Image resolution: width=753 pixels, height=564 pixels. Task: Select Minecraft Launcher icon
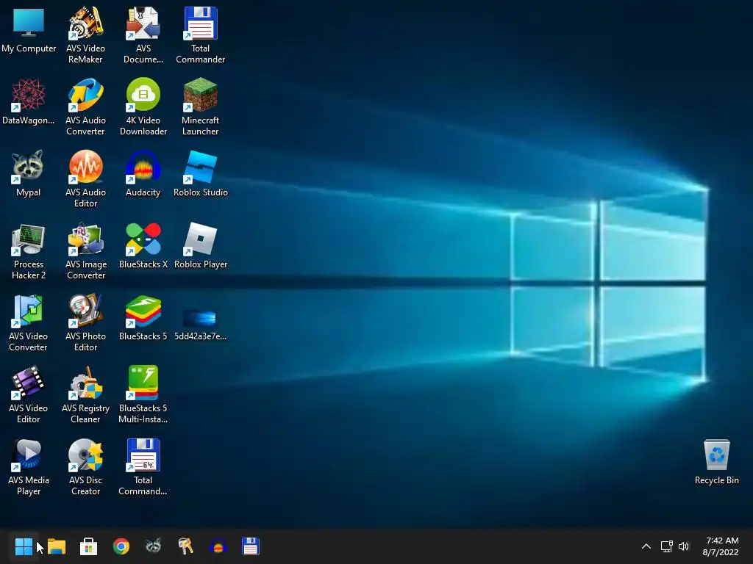click(x=200, y=106)
